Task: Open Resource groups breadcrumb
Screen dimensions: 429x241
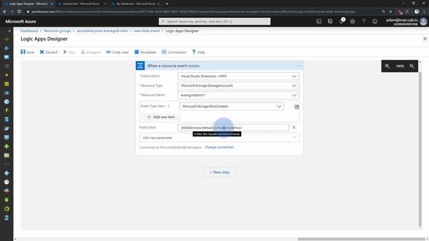Action: [x=57, y=31]
